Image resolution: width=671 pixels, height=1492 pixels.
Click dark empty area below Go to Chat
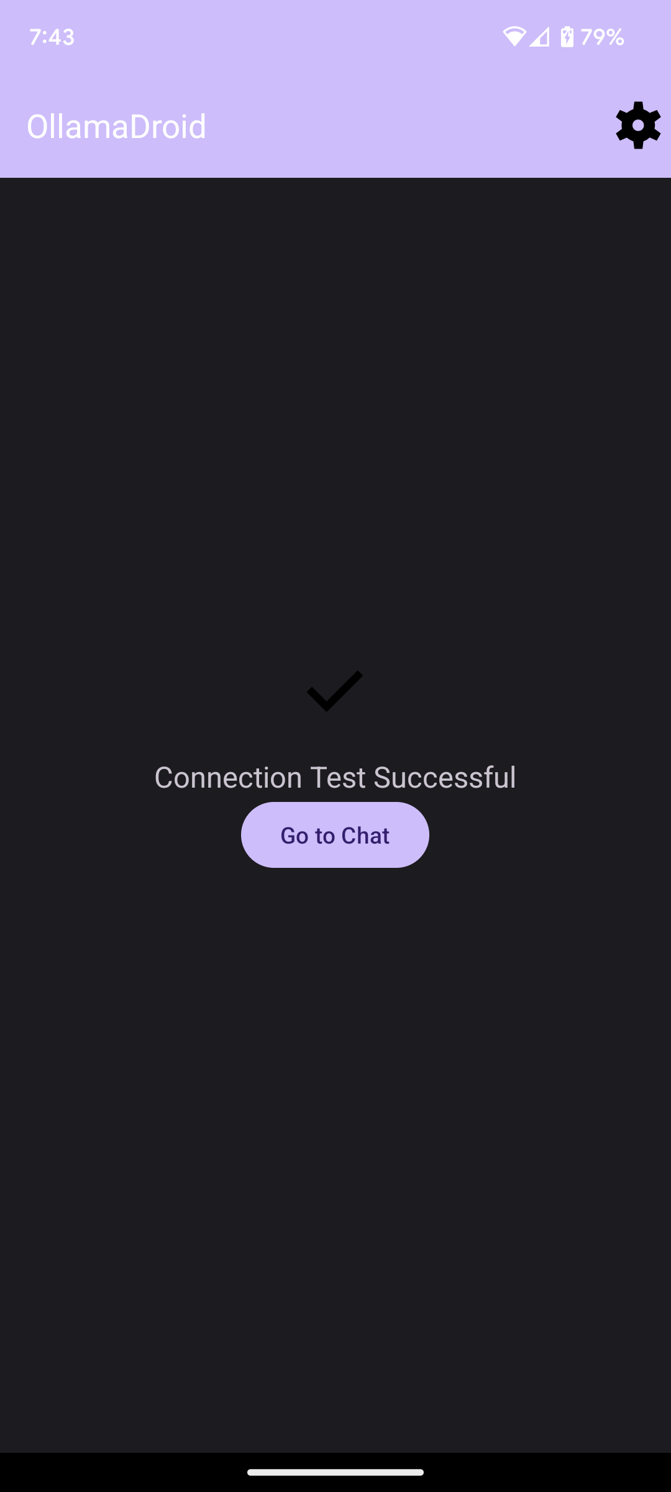tap(335, 1156)
